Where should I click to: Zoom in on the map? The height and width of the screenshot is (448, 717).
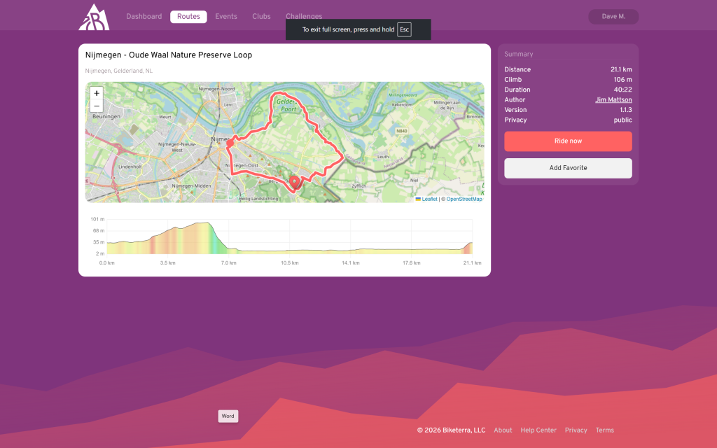point(97,93)
